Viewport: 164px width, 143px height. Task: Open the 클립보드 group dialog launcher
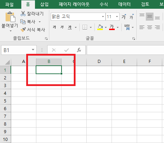(46, 38)
